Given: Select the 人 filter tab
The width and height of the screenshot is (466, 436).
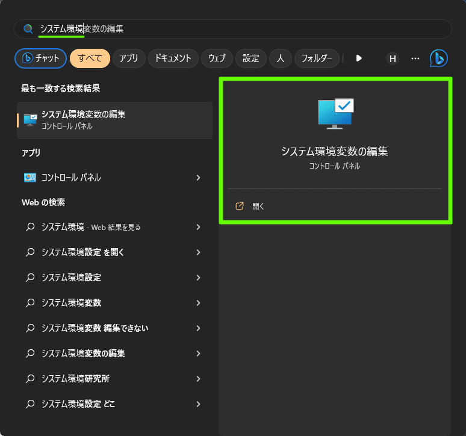Looking at the screenshot, I should [280, 58].
